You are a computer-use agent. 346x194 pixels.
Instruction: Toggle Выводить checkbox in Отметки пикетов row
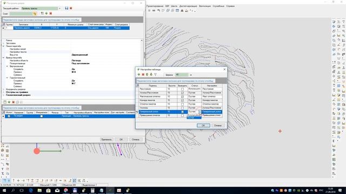(182, 104)
